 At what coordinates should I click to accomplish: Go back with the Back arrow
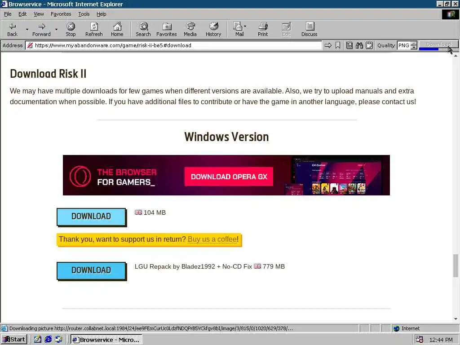(x=12, y=29)
